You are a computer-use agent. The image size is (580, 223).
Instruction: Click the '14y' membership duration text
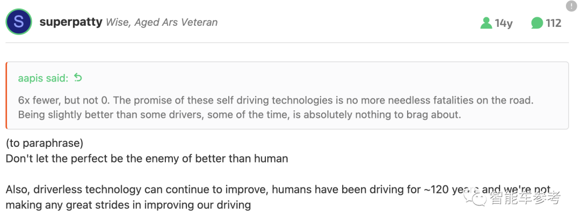click(503, 23)
